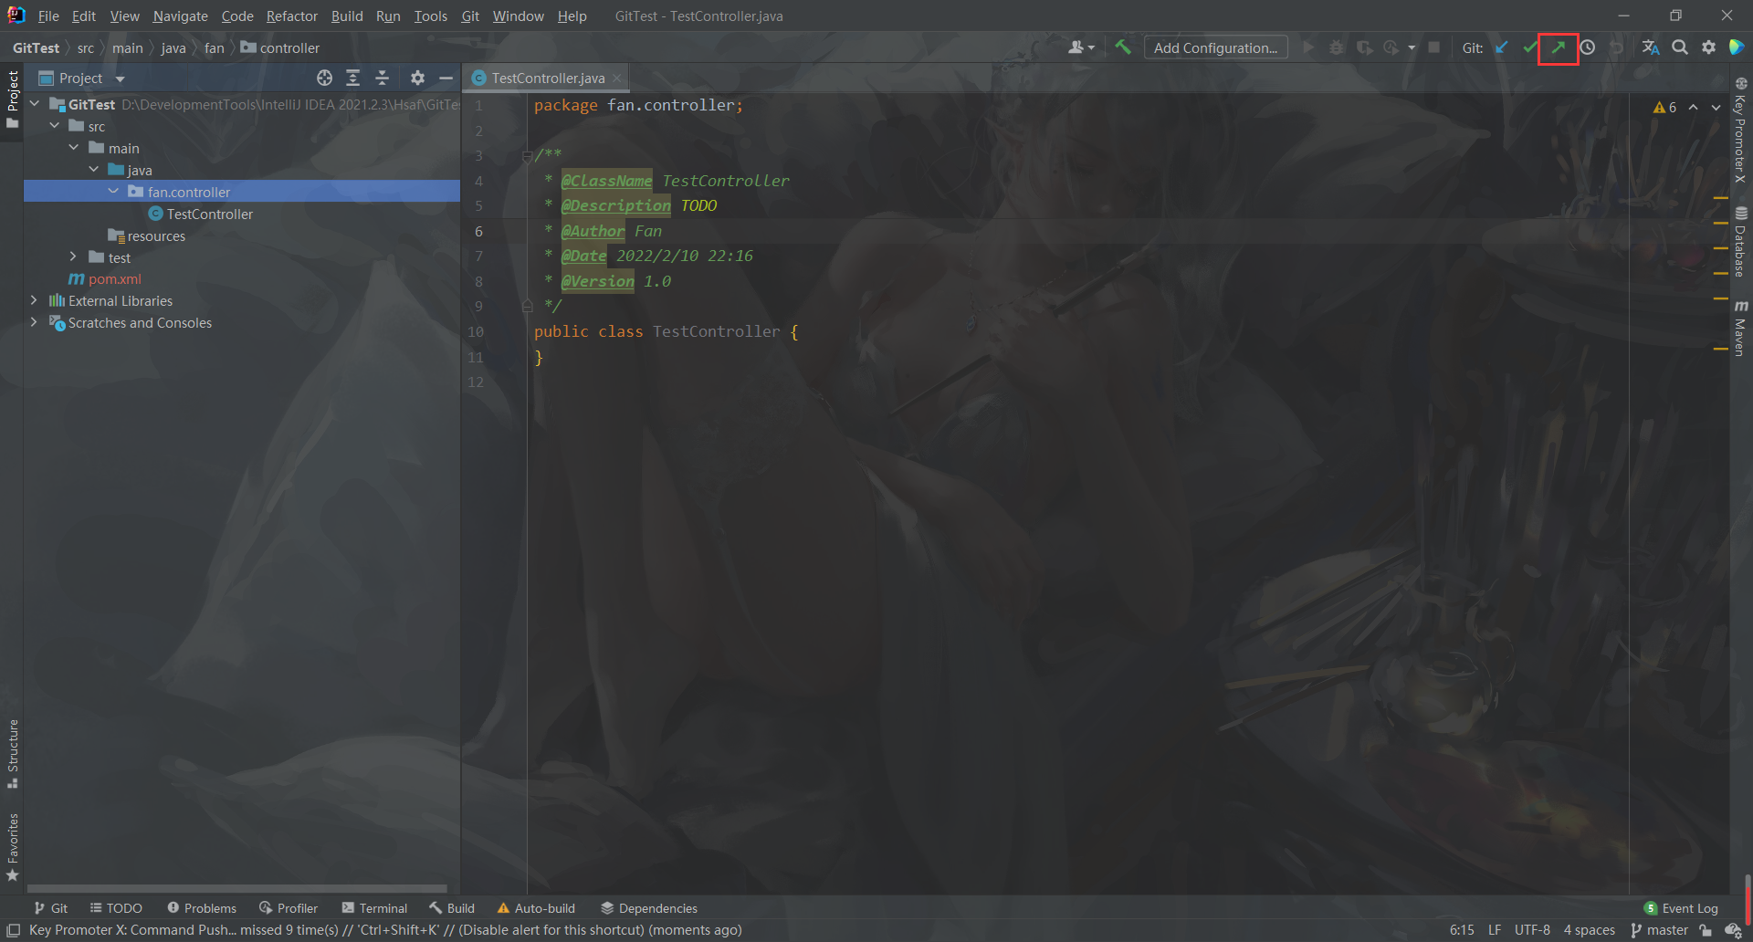
Task: Open the Navigate menu
Action: tap(180, 16)
